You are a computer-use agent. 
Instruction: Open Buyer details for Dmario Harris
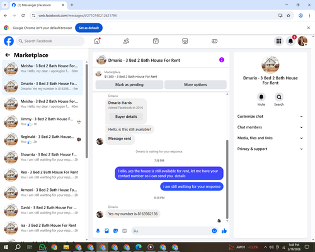(126, 117)
